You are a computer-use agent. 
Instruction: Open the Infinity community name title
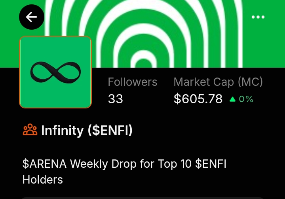(x=63, y=130)
